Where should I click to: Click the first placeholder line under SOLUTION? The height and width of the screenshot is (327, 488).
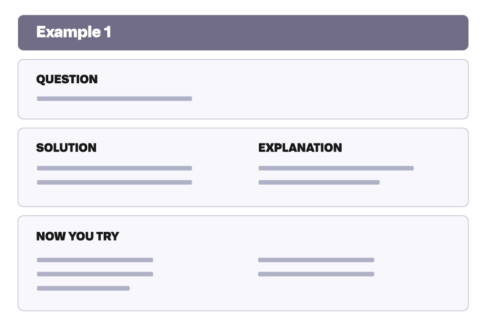point(114,168)
